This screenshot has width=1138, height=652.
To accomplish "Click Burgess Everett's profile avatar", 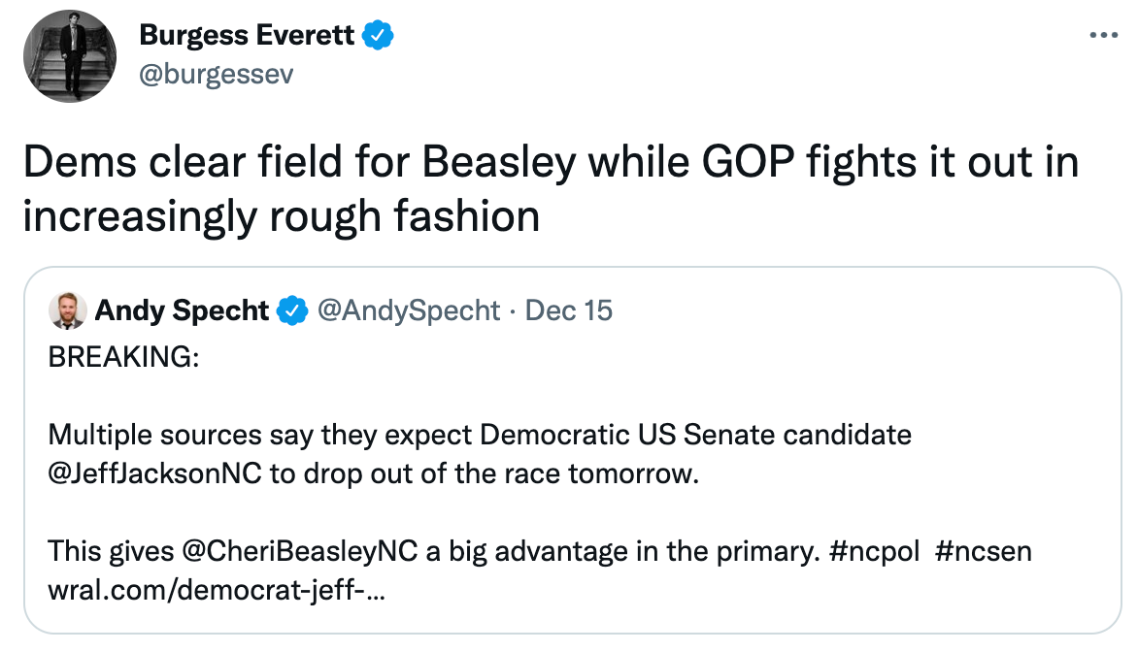I will (70, 56).
